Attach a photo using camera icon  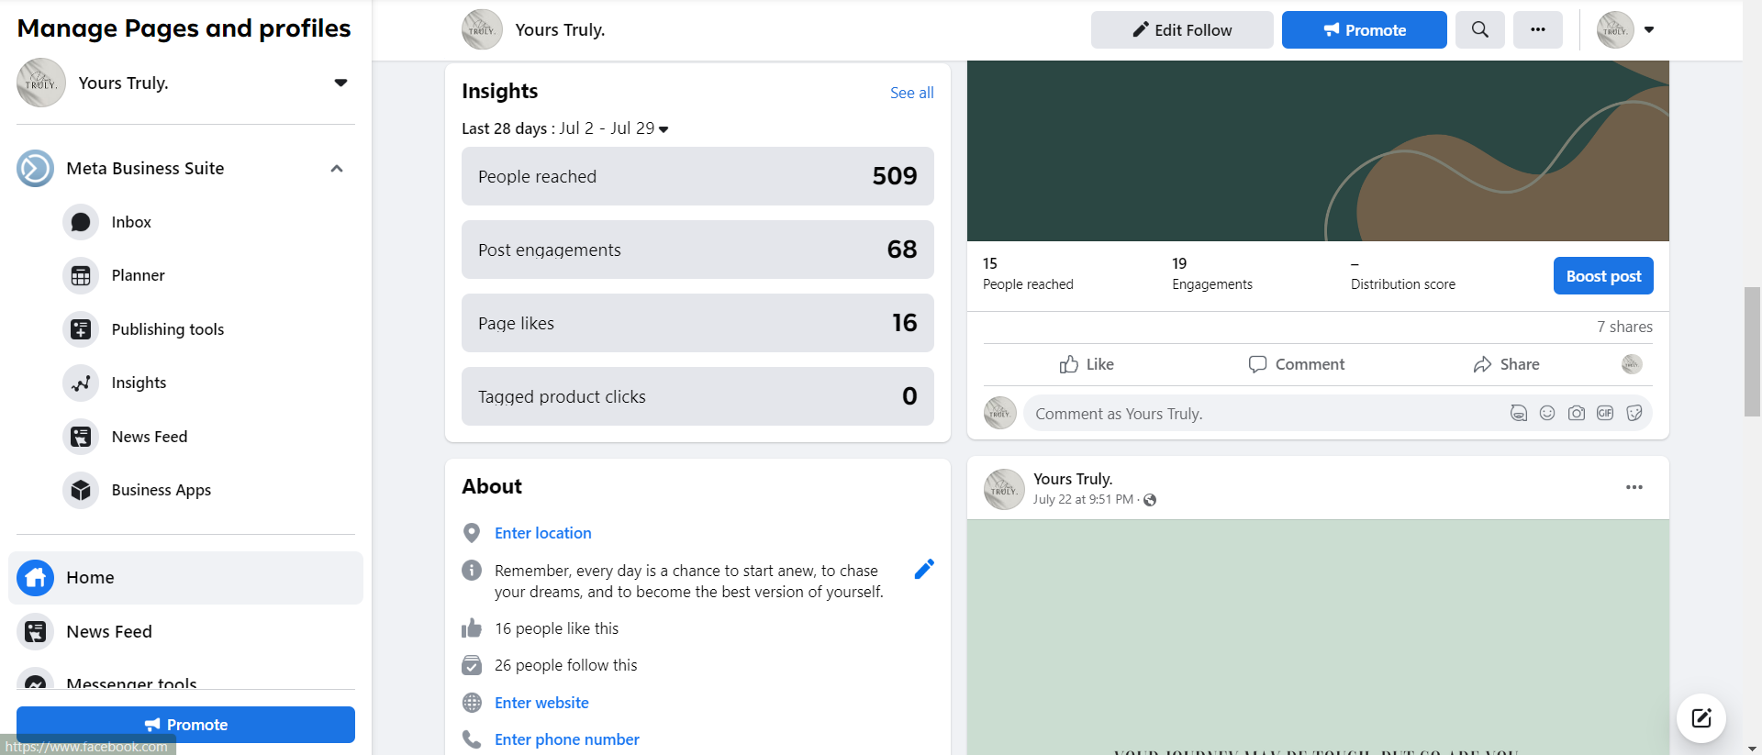[x=1576, y=413]
